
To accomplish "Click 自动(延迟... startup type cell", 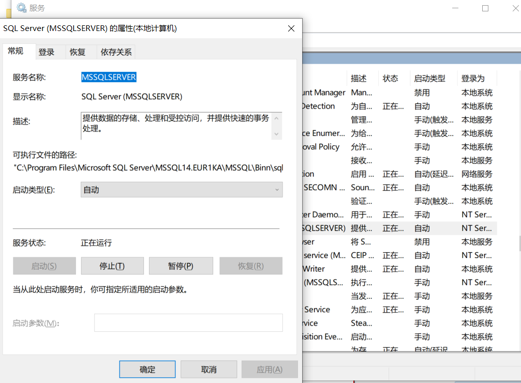I will click(434, 174).
